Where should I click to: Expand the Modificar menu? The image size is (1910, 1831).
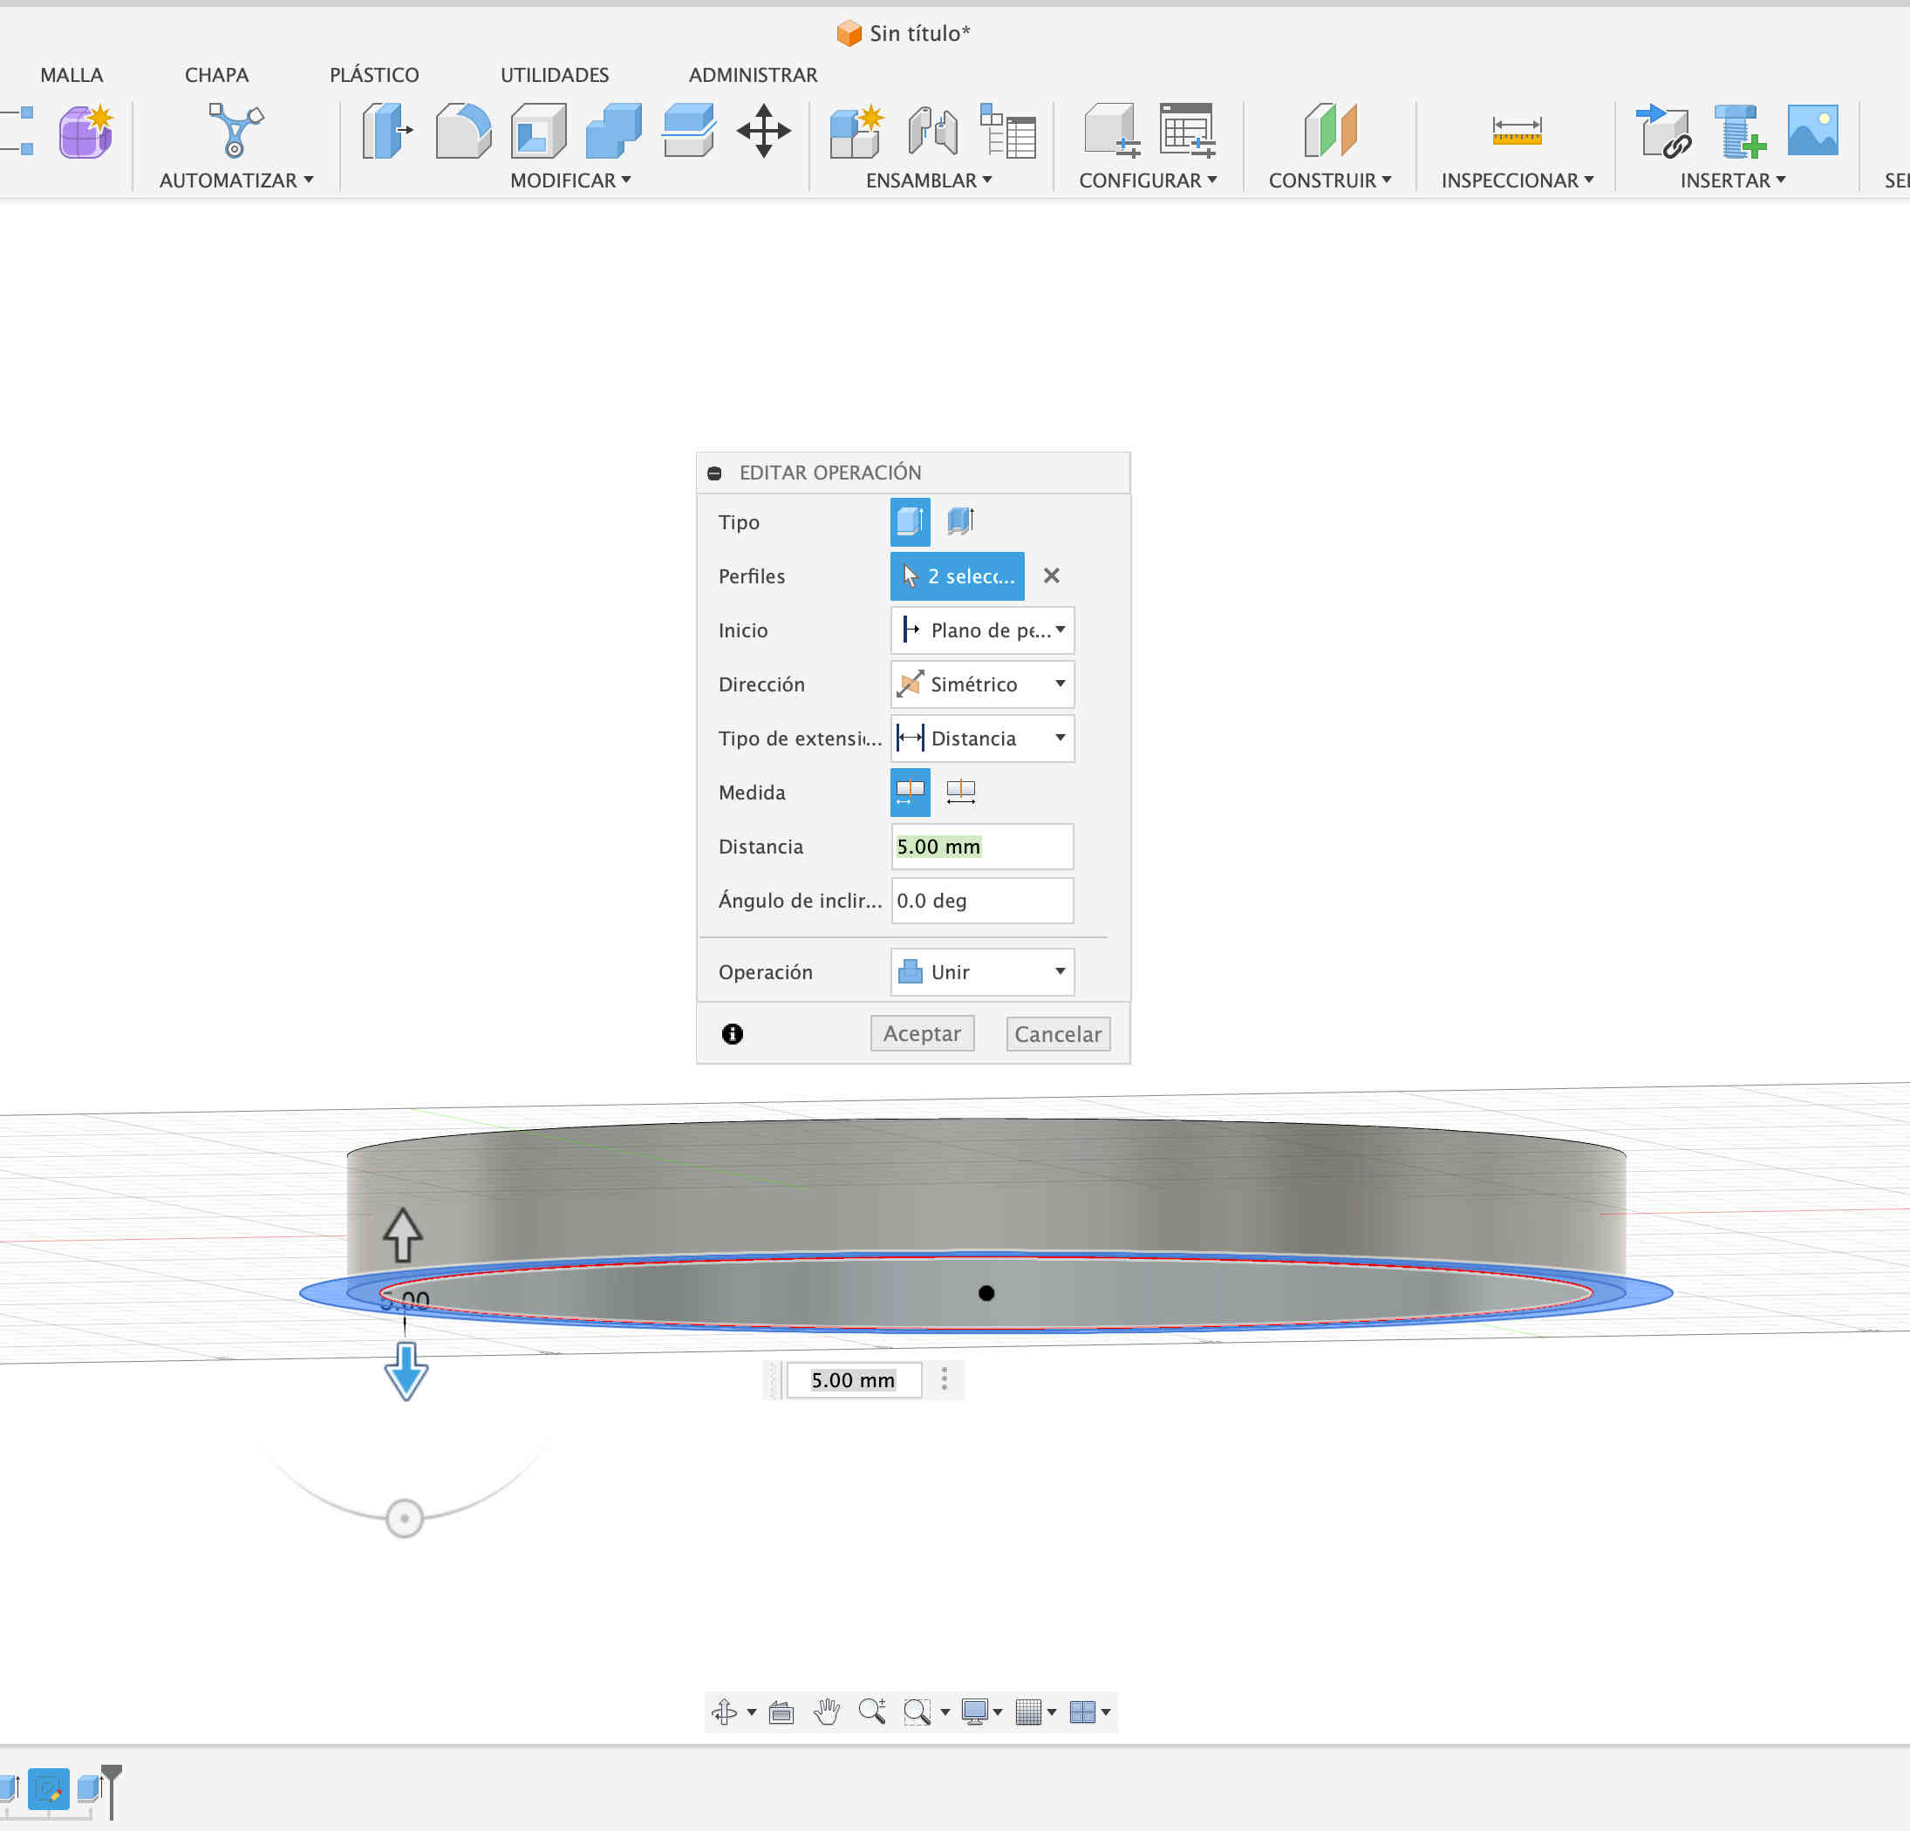tap(571, 180)
